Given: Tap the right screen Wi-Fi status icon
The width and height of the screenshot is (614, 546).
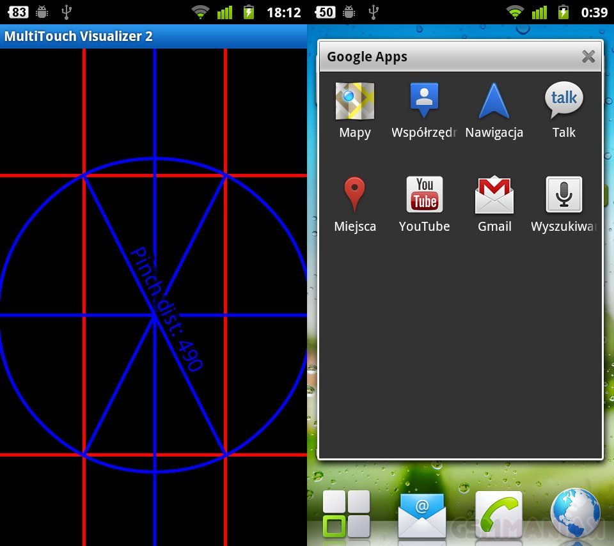Looking at the screenshot, I should point(514,12).
